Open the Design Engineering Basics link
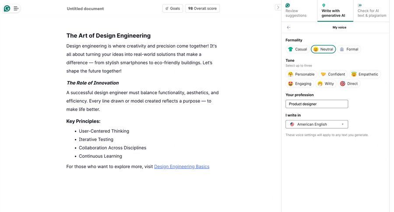 [x=181, y=166]
